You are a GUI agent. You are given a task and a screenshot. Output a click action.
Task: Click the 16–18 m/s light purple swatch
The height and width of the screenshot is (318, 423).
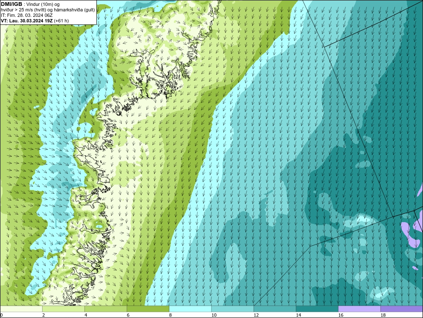(359, 309)
